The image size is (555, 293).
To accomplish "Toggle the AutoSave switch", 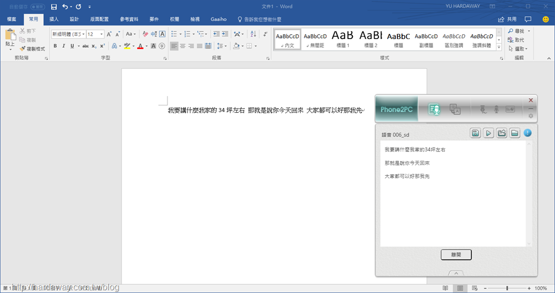I will [x=37, y=7].
